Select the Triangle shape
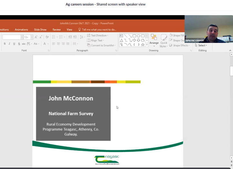The image size is (233, 169). tap(121, 40)
